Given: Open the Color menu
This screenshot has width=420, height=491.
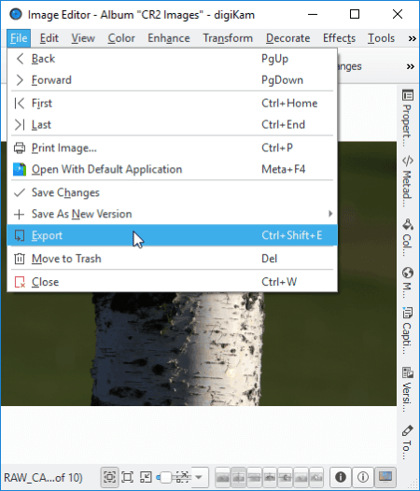Looking at the screenshot, I should (x=121, y=38).
